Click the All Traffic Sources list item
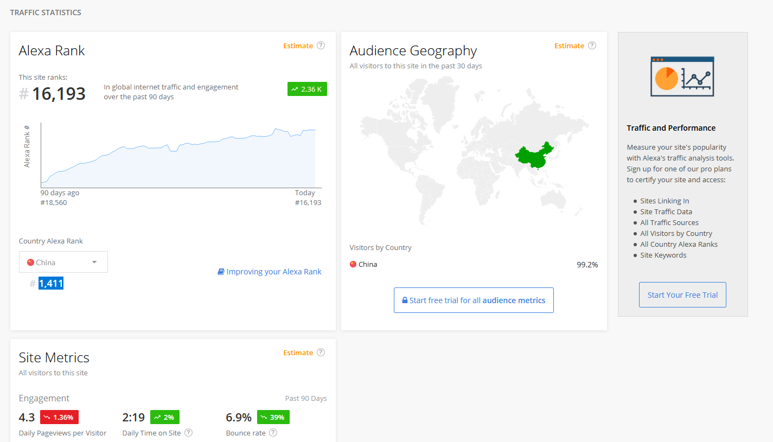The height and width of the screenshot is (442, 773). pos(669,222)
